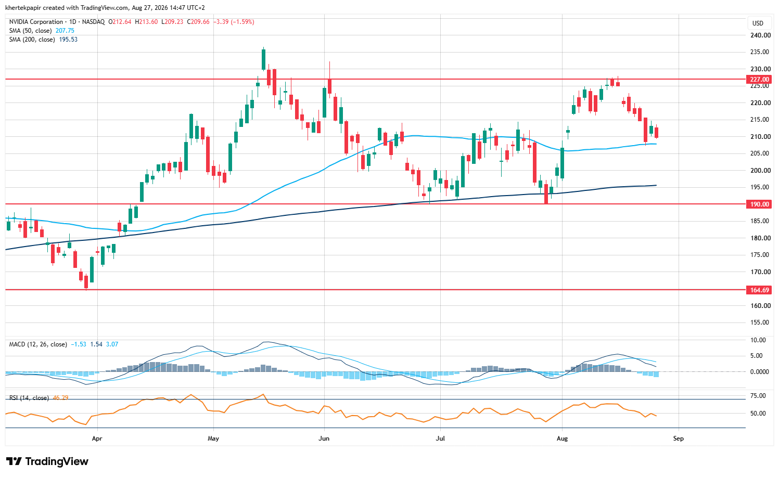Click the chart attribution text mentioning khertekpapir
779x477 pixels.
point(105,8)
